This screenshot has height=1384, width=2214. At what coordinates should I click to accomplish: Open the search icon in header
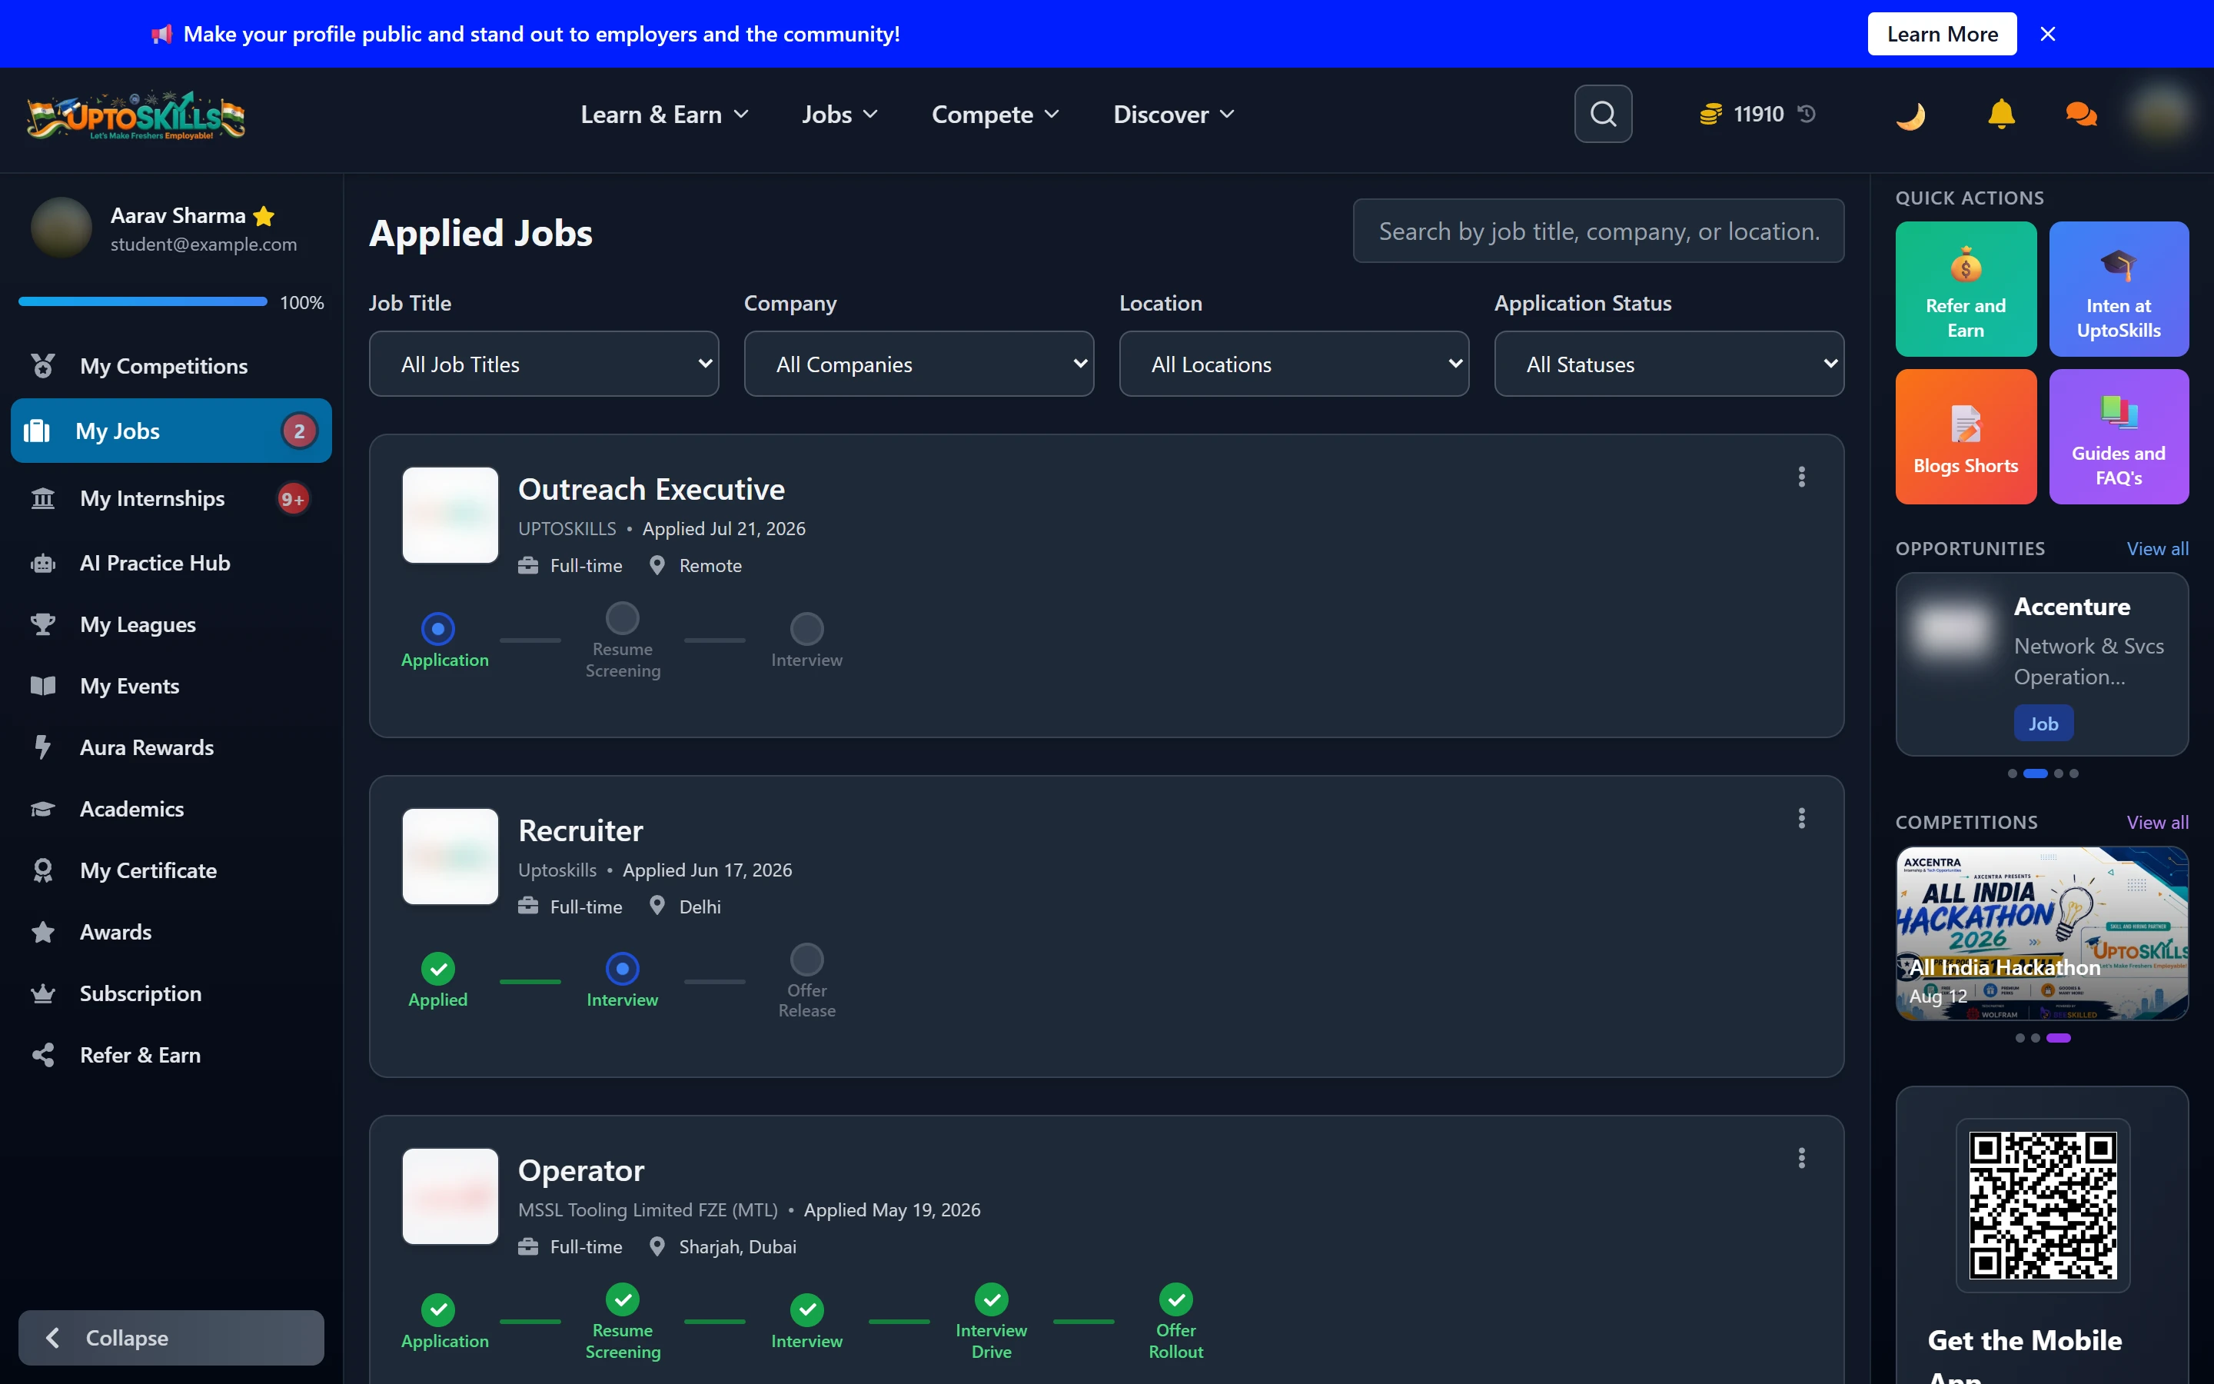point(1603,114)
